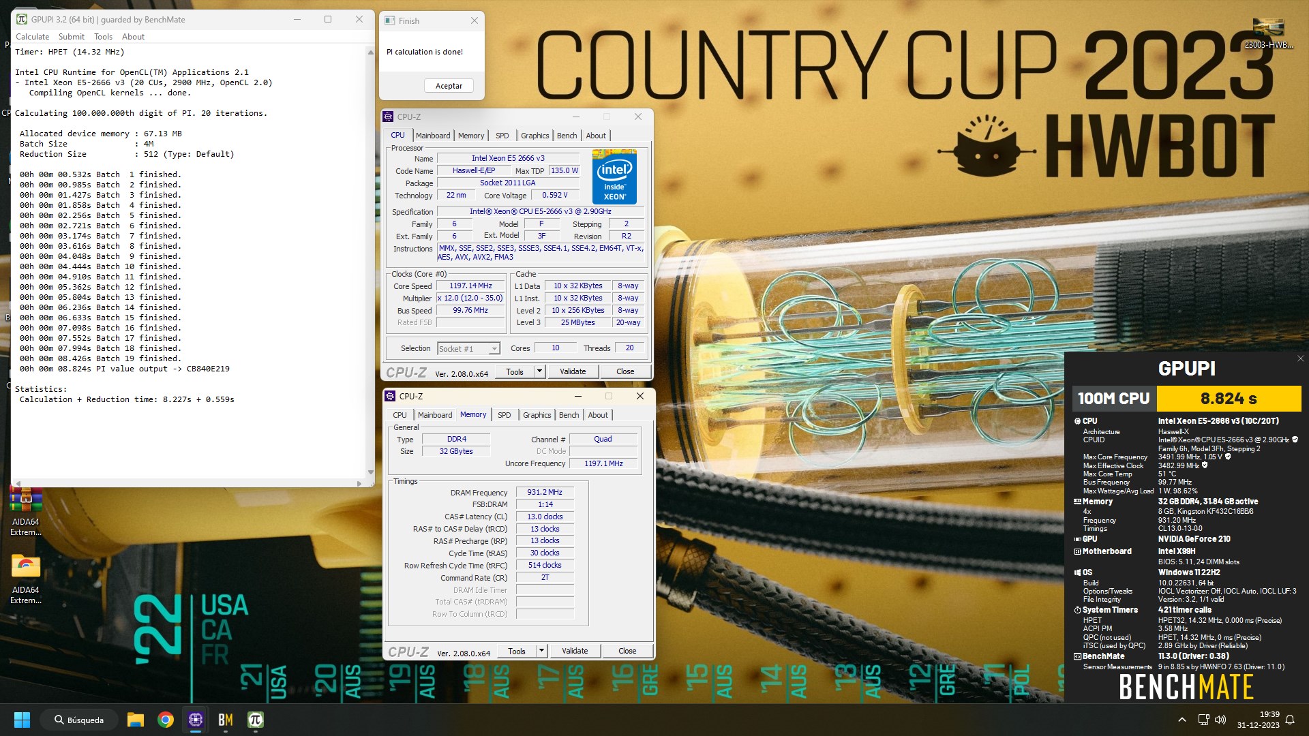Open SPD tab in lower CPU-Z window

505,415
